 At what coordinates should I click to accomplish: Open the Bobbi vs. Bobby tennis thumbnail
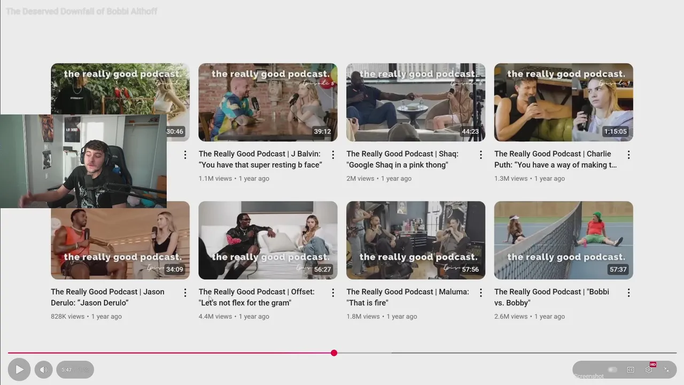[564, 240]
